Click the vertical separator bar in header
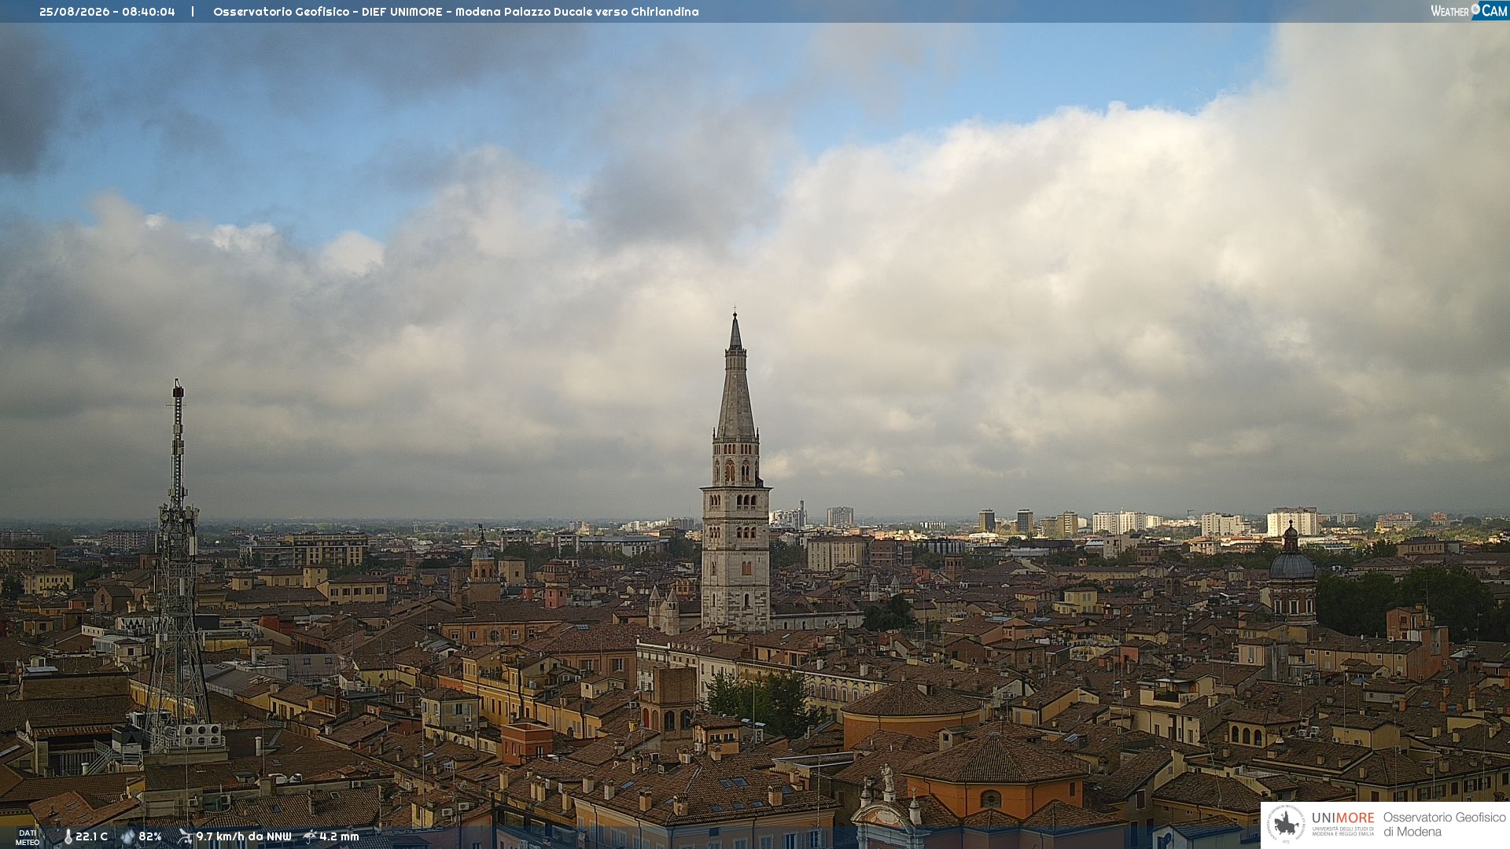 click(193, 12)
